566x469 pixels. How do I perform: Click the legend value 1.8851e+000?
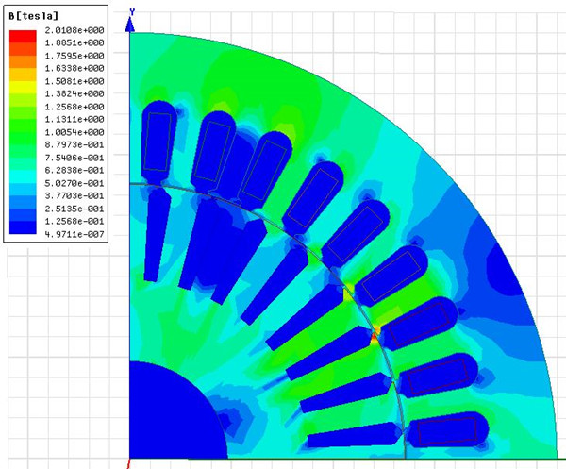(75, 42)
